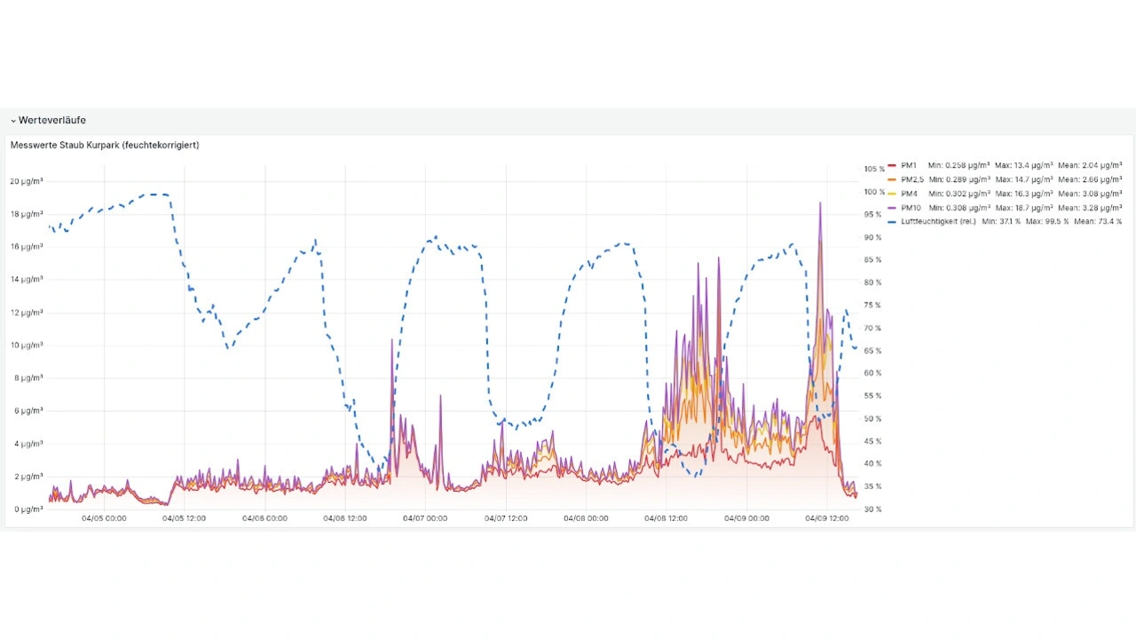This screenshot has width=1136, height=640.
Task: Open the Messwerte Staub Kurpark panel title
Action: (x=105, y=145)
